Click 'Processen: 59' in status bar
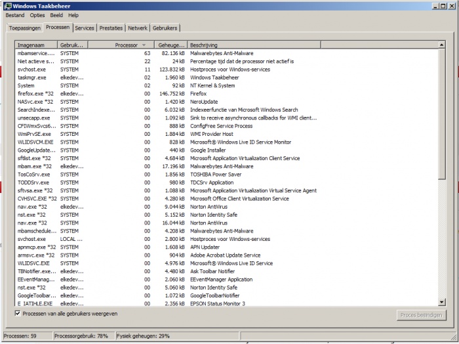459x344 pixels. [20, 336]
